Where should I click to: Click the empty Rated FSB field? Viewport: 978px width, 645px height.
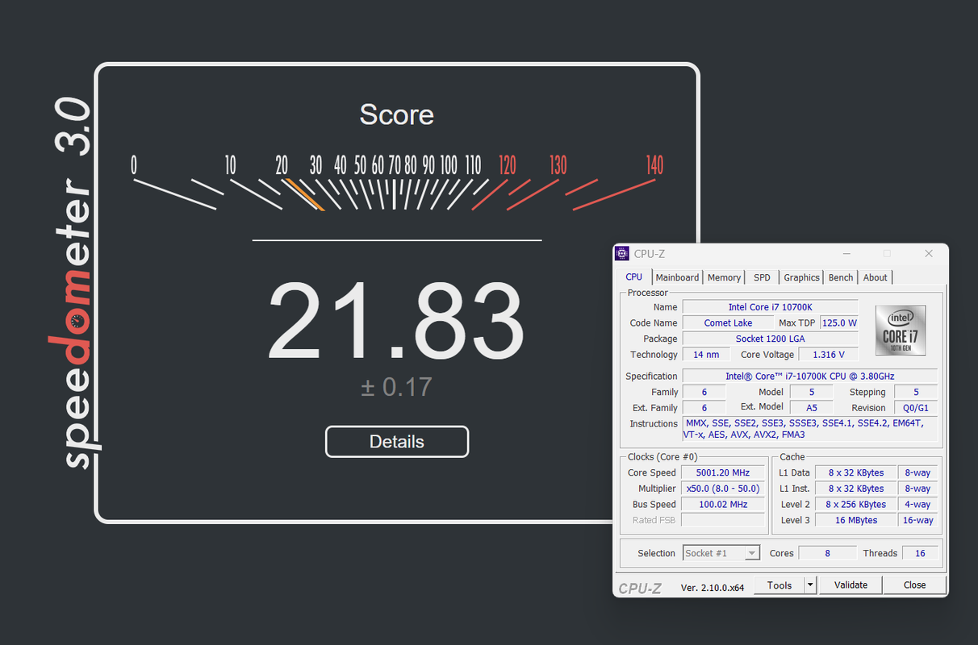pyautogui.click(x=723, y=520)
